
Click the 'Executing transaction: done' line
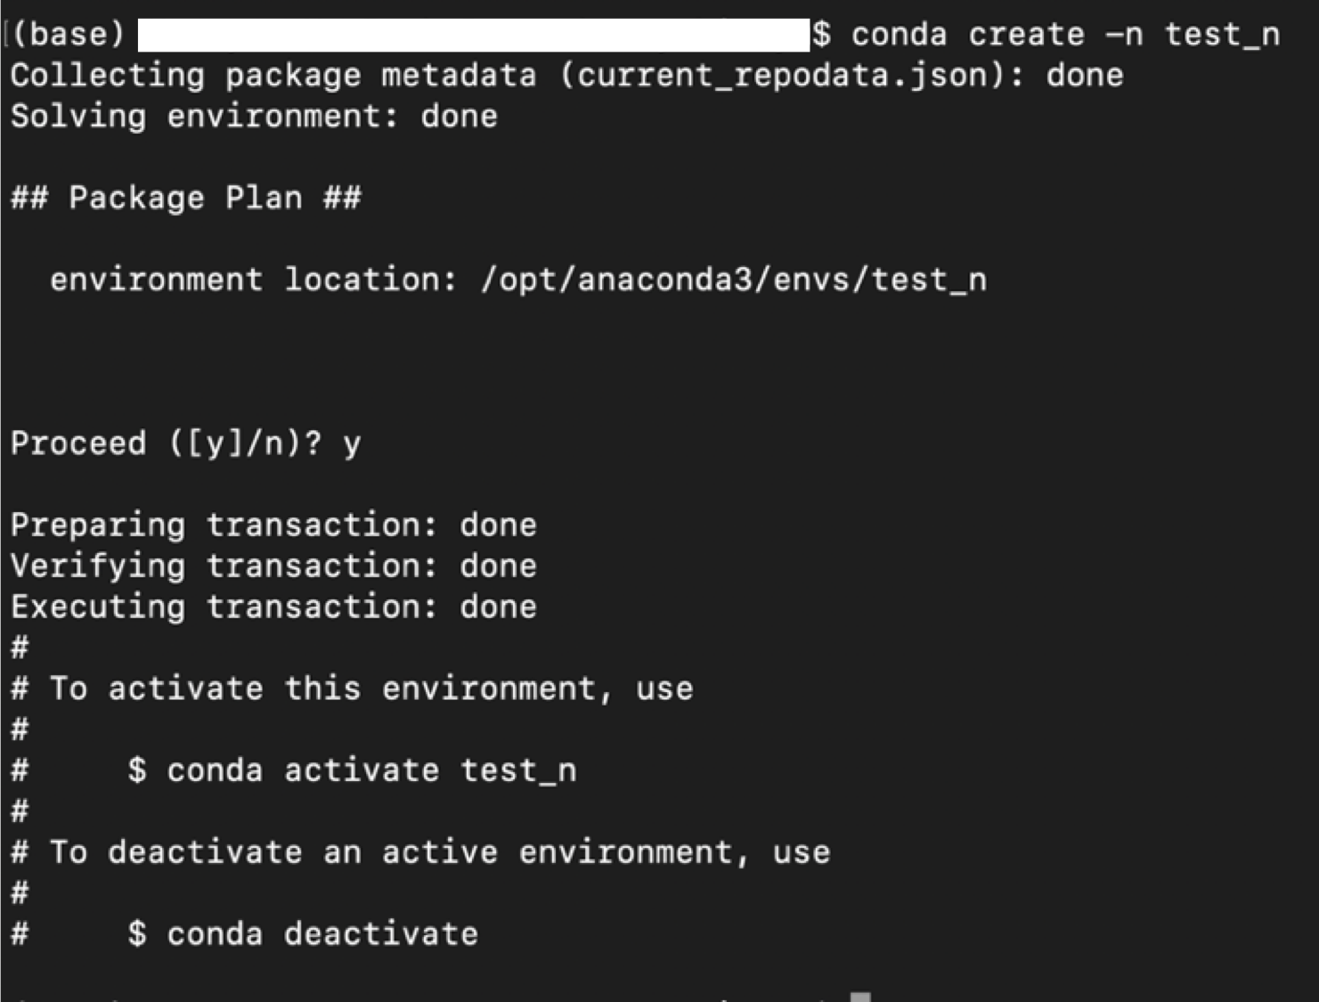273,607
